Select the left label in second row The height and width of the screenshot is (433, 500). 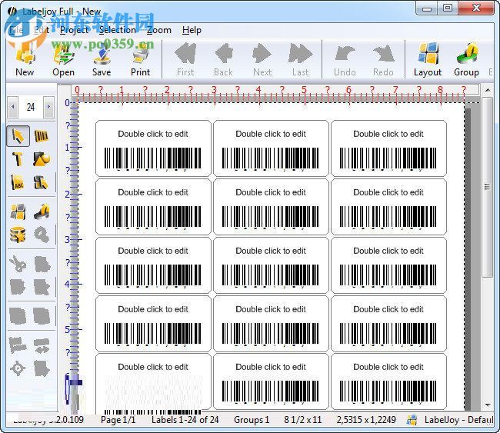coord(153,207)
